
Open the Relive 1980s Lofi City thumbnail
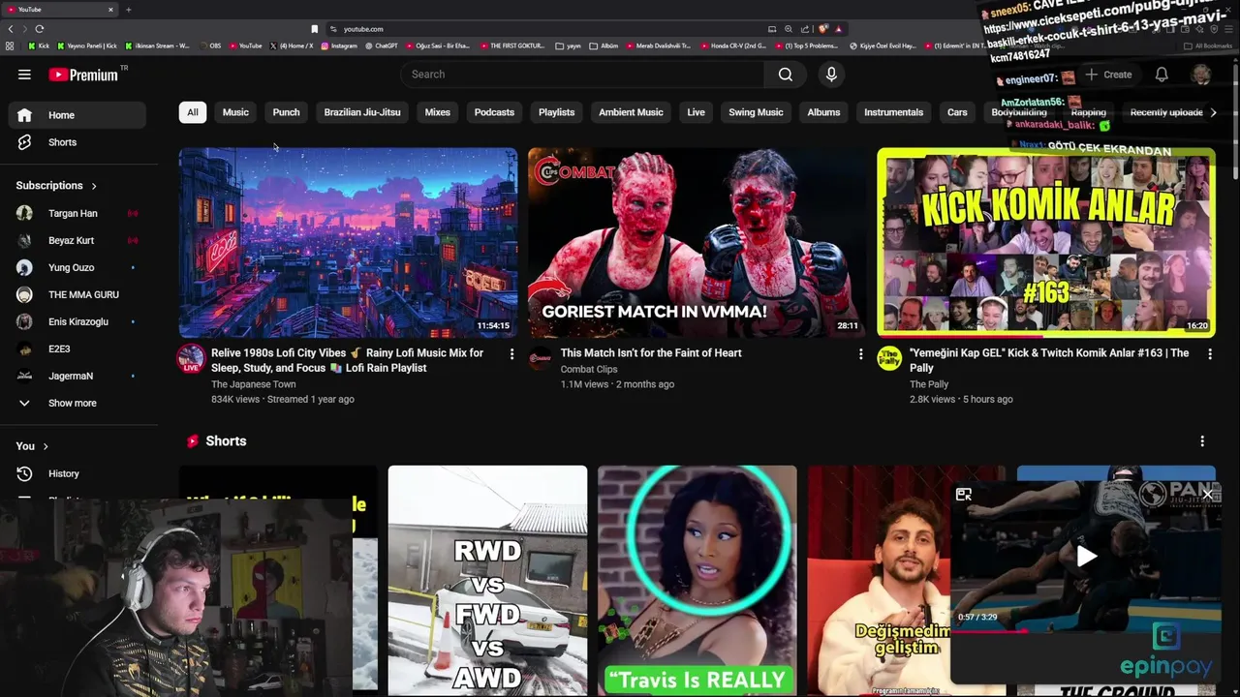pos(348,242)
